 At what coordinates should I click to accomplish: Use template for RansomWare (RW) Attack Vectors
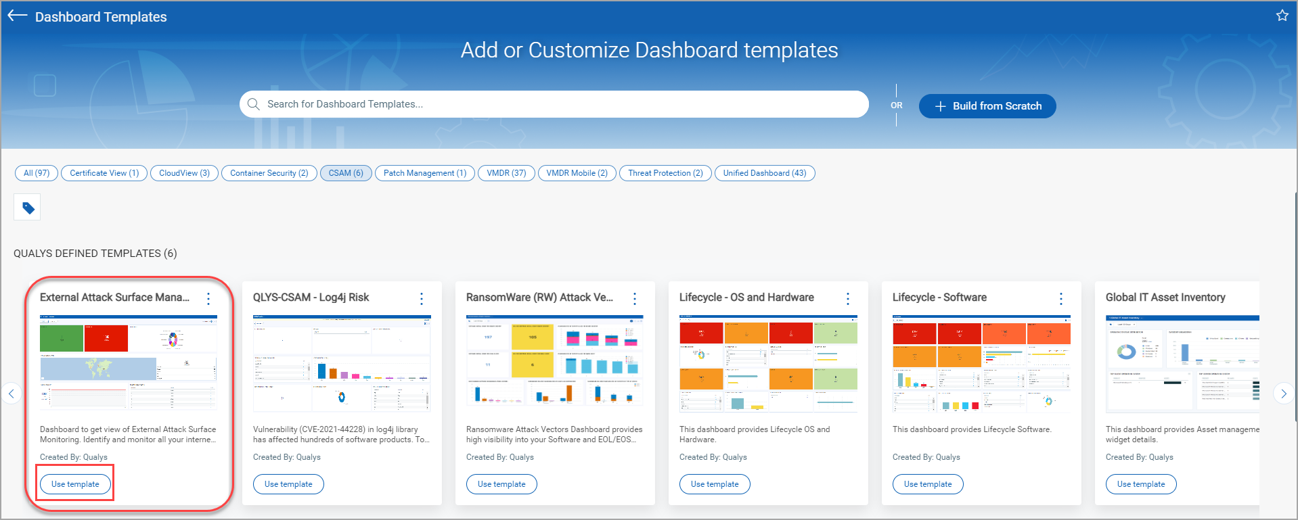tap(501, 484)
